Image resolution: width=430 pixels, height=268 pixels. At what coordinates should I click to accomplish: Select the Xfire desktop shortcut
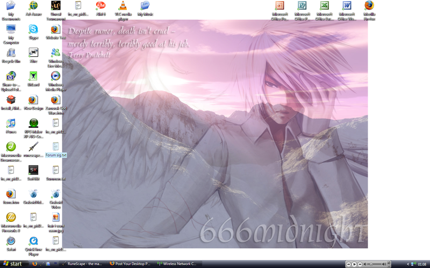pos(33,56)
